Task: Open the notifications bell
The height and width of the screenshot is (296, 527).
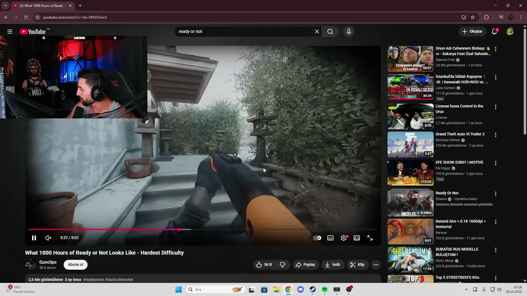Action: (x=495, y=32)
